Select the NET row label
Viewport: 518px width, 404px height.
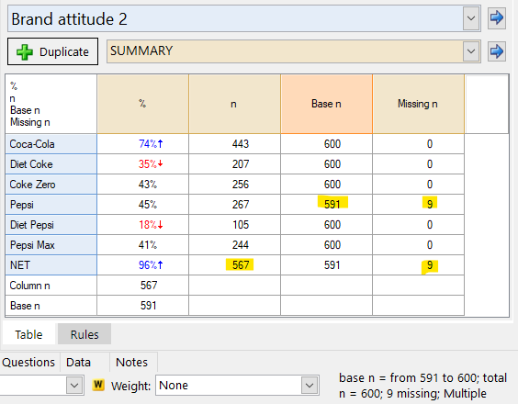51,265
